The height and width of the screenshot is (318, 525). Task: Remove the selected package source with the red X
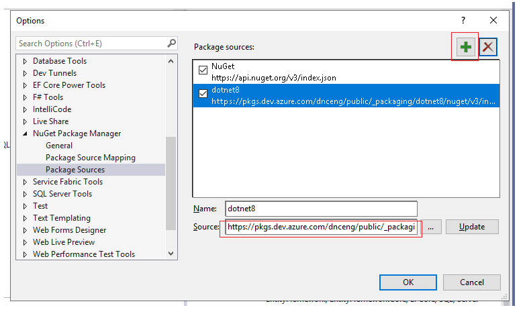488,47
